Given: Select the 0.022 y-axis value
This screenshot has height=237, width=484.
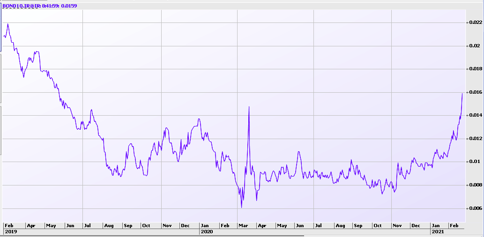Looking at the screenshot, I should [x=476, y=22].
